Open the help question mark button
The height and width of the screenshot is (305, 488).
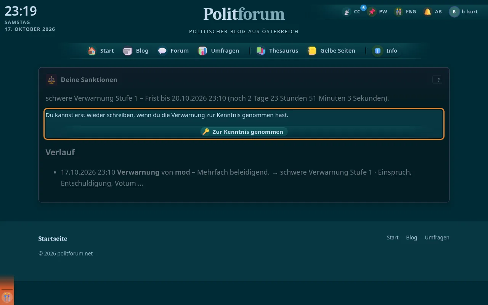click(437, 80)
